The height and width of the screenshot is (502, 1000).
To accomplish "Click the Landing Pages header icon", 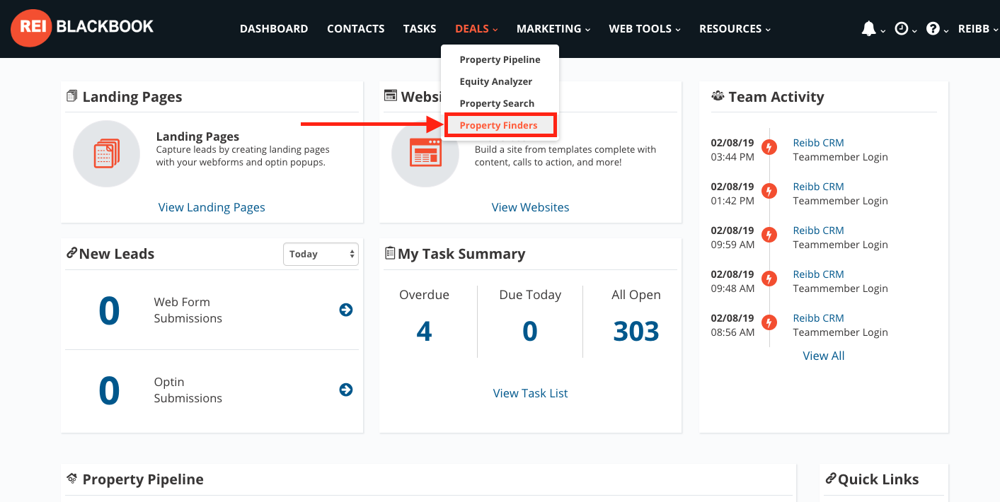I will 71,96.
